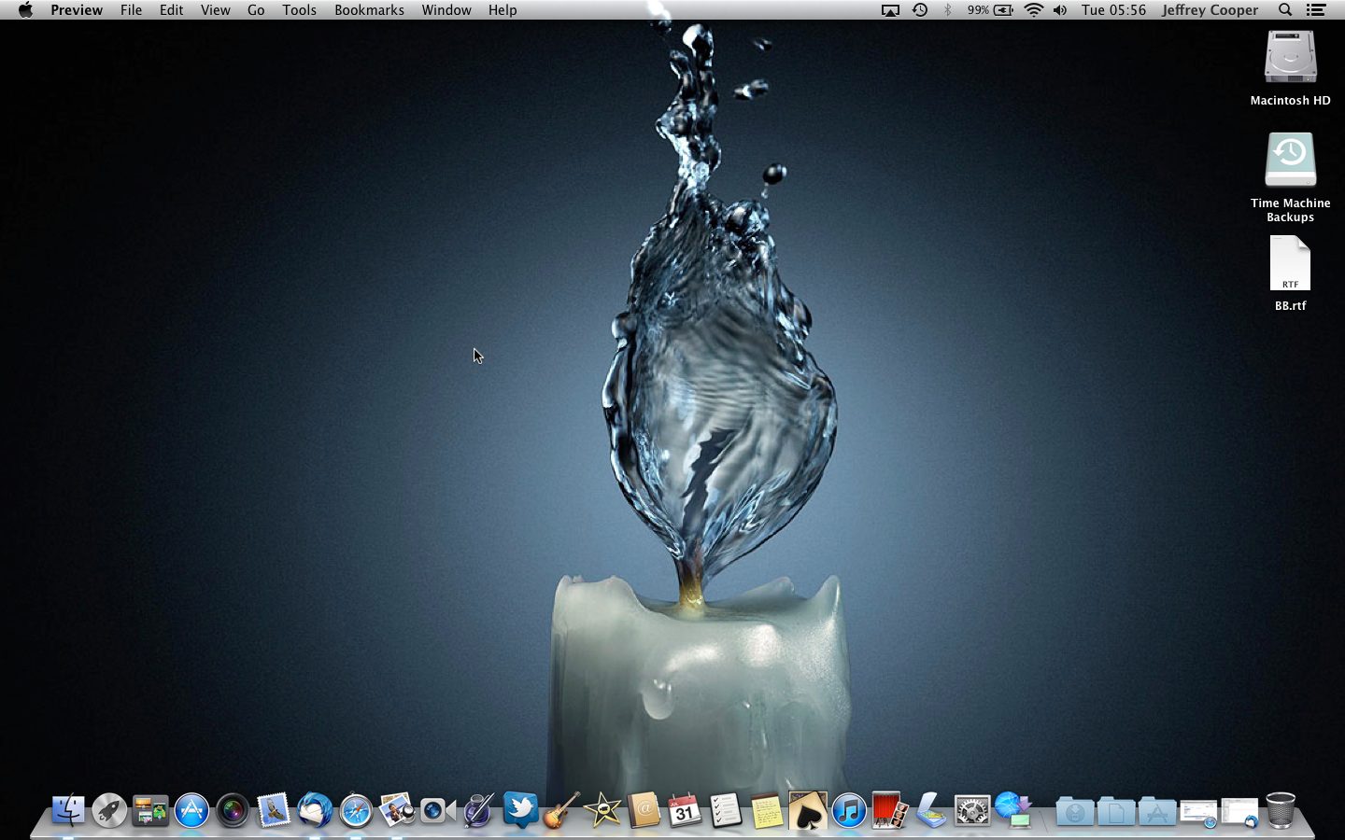Click the AirPlay mirroring menu bar icon
Screen dimensions: 1345x840
tap(891, 10)
